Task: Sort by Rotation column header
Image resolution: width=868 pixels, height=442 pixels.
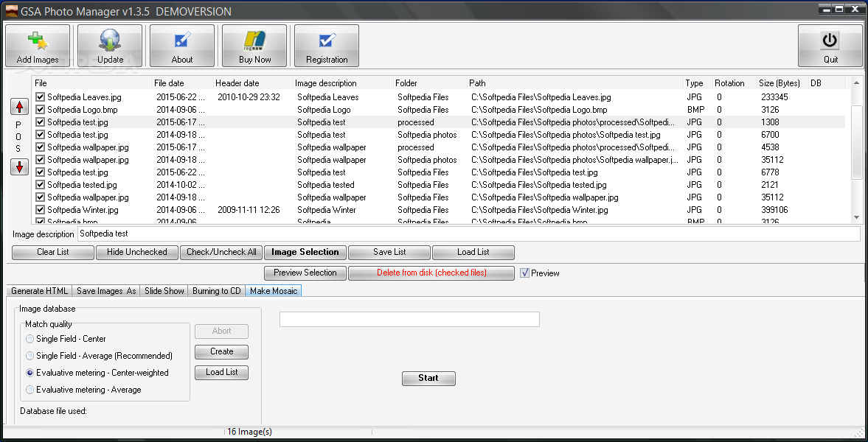Action: click(734, 83)
